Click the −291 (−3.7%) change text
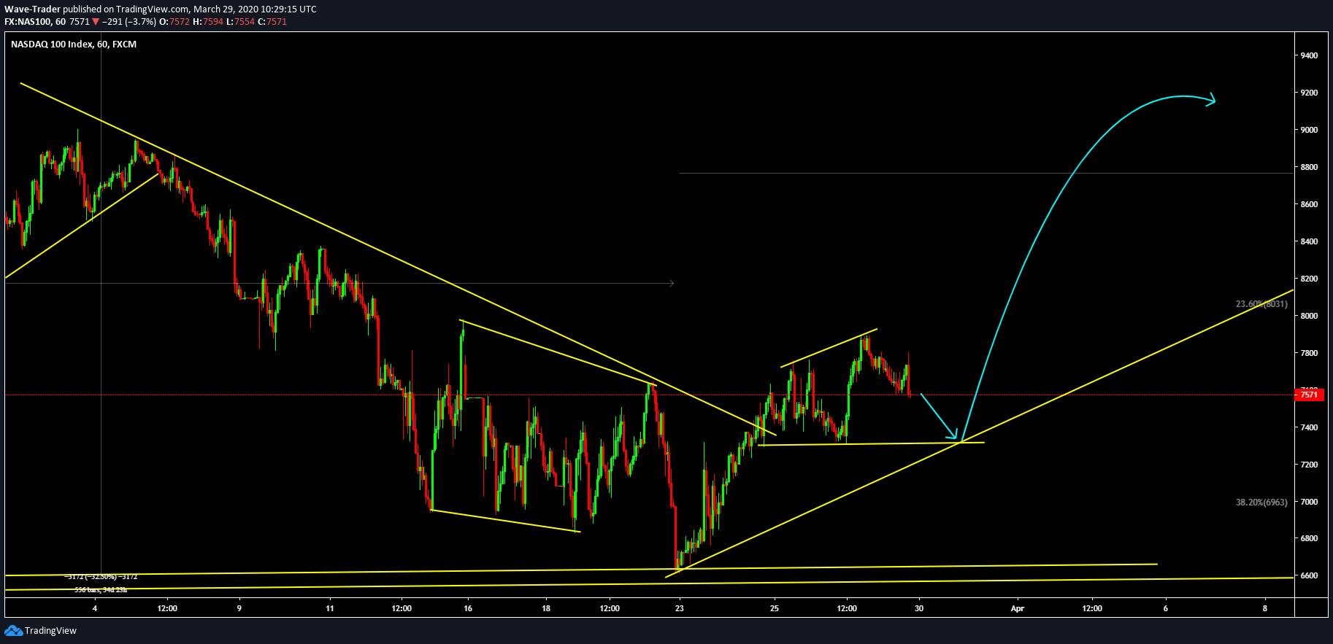 click(129, 22)
